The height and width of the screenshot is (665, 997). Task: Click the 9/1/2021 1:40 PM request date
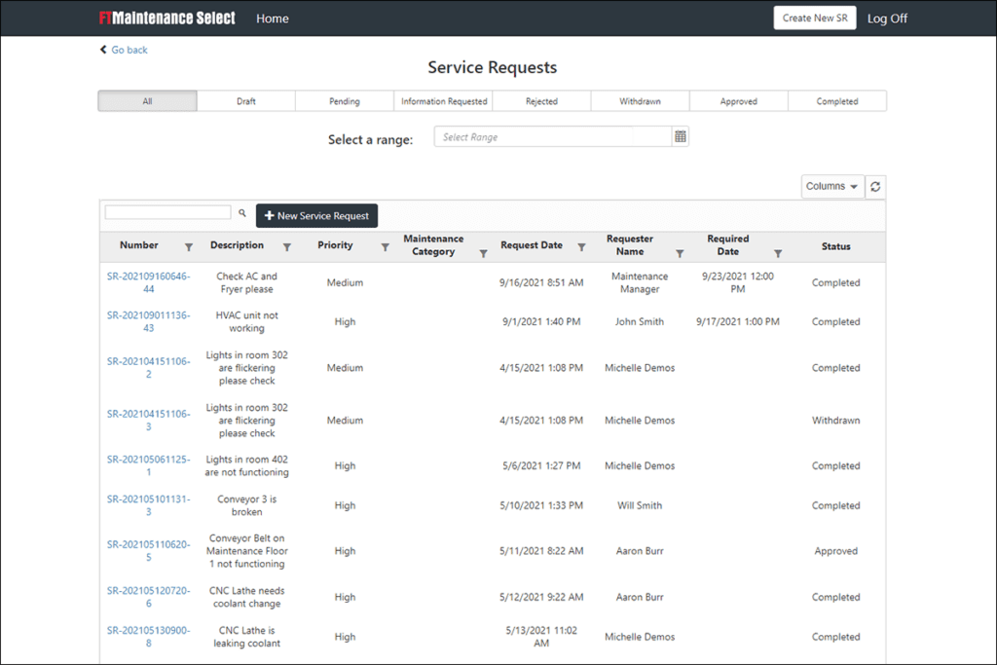click(x=541, y=321)
